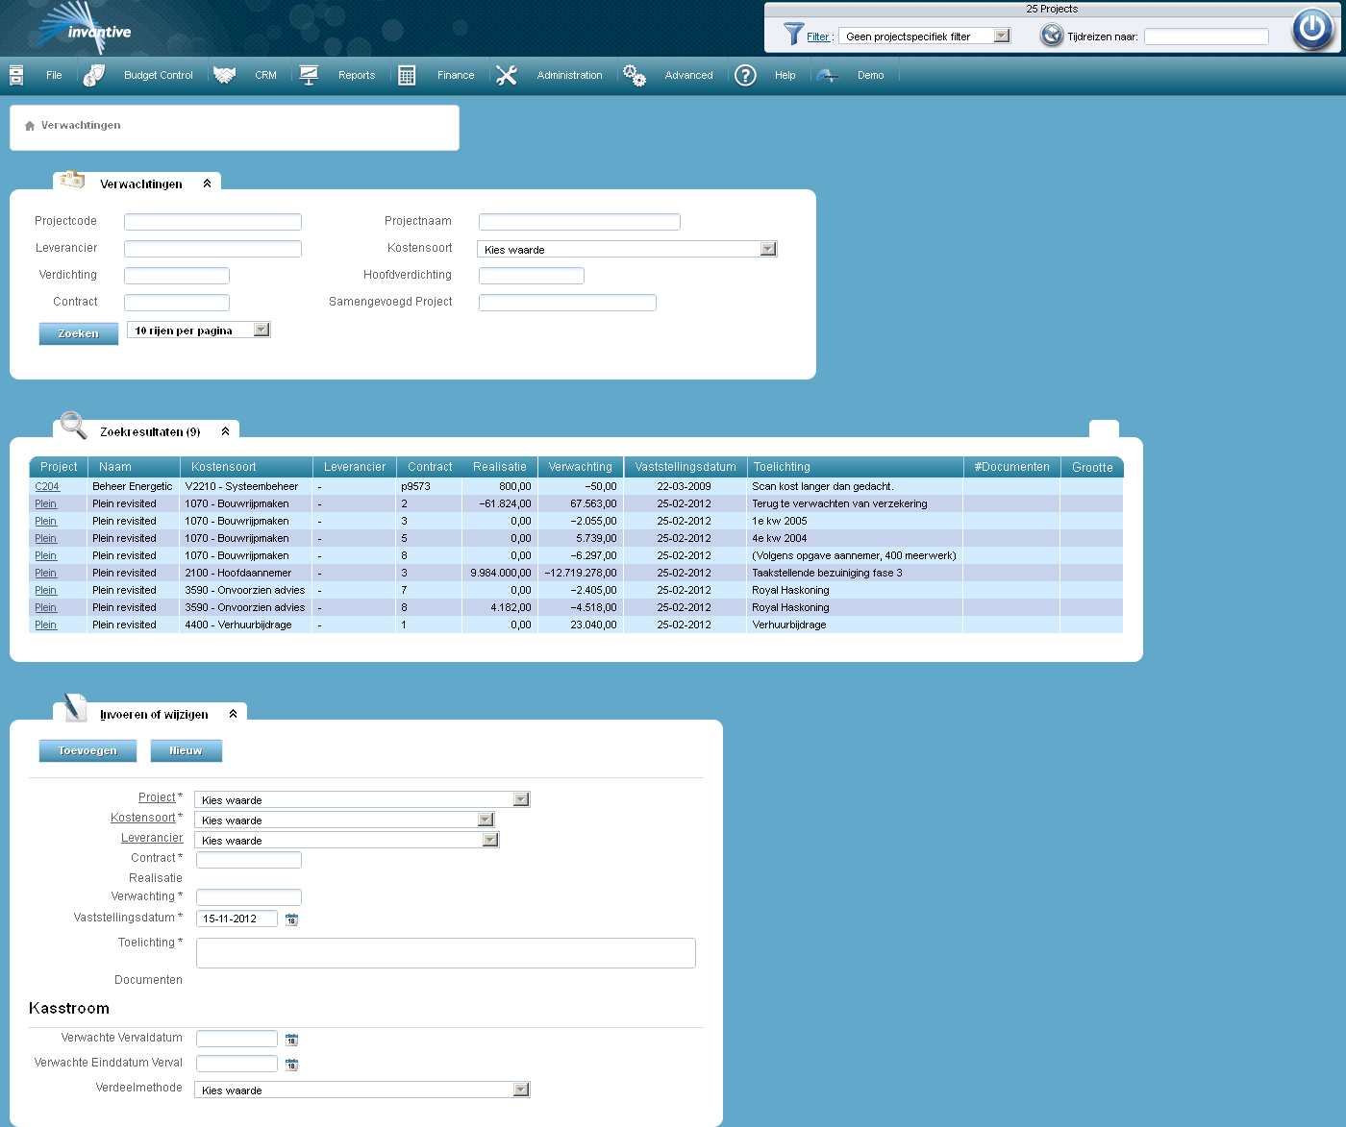Viewport: 1346px width, 1127px height.
Task: Open the Finance menu
Action: click(456, 75)
